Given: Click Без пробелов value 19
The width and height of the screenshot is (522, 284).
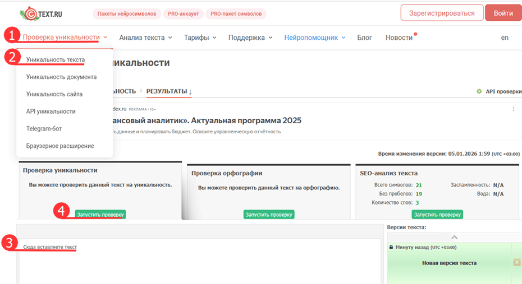Looking at the screenshot, I should 419,194.
